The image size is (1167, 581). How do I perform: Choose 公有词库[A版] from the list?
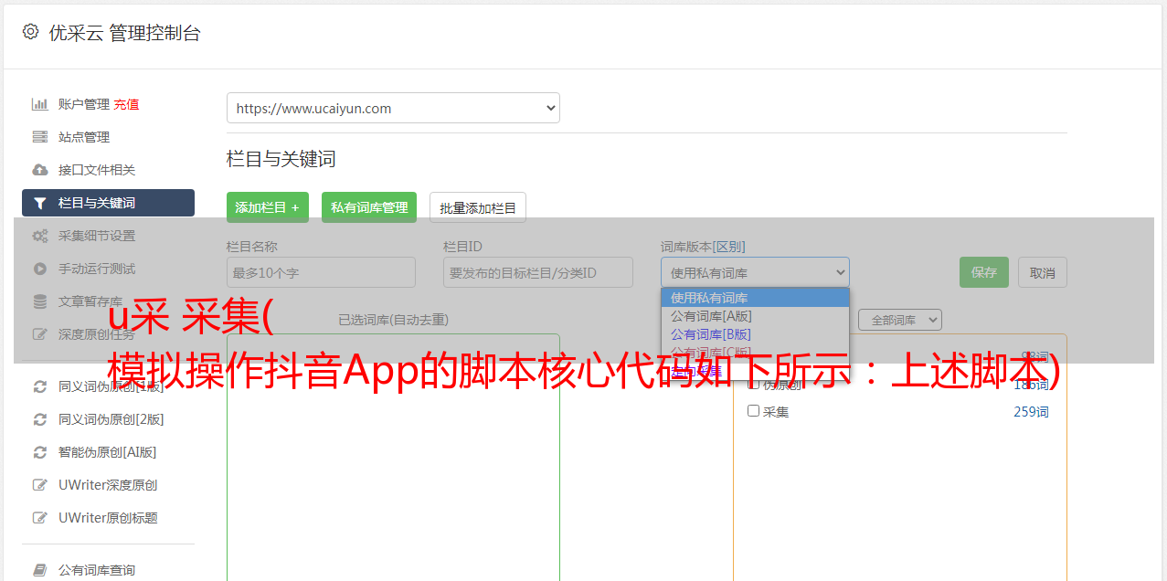pos(755,316)
